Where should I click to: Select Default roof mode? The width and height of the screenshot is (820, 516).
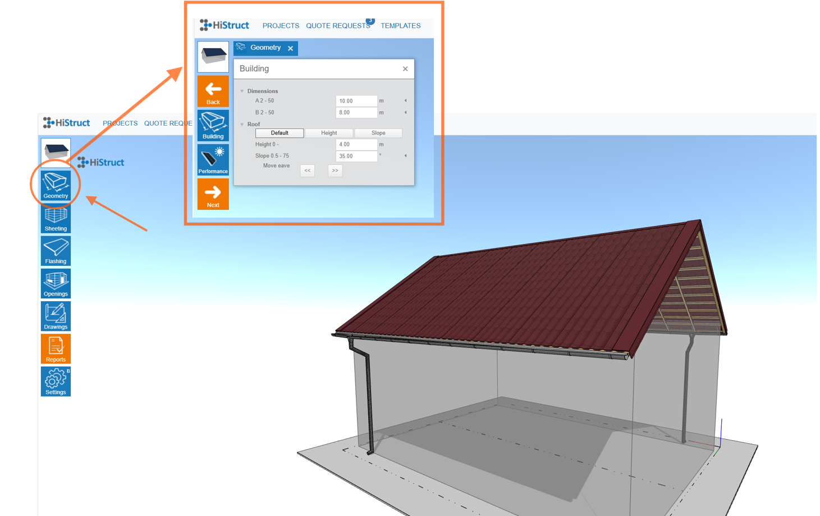pyautogui.click(x=280, y=133)
